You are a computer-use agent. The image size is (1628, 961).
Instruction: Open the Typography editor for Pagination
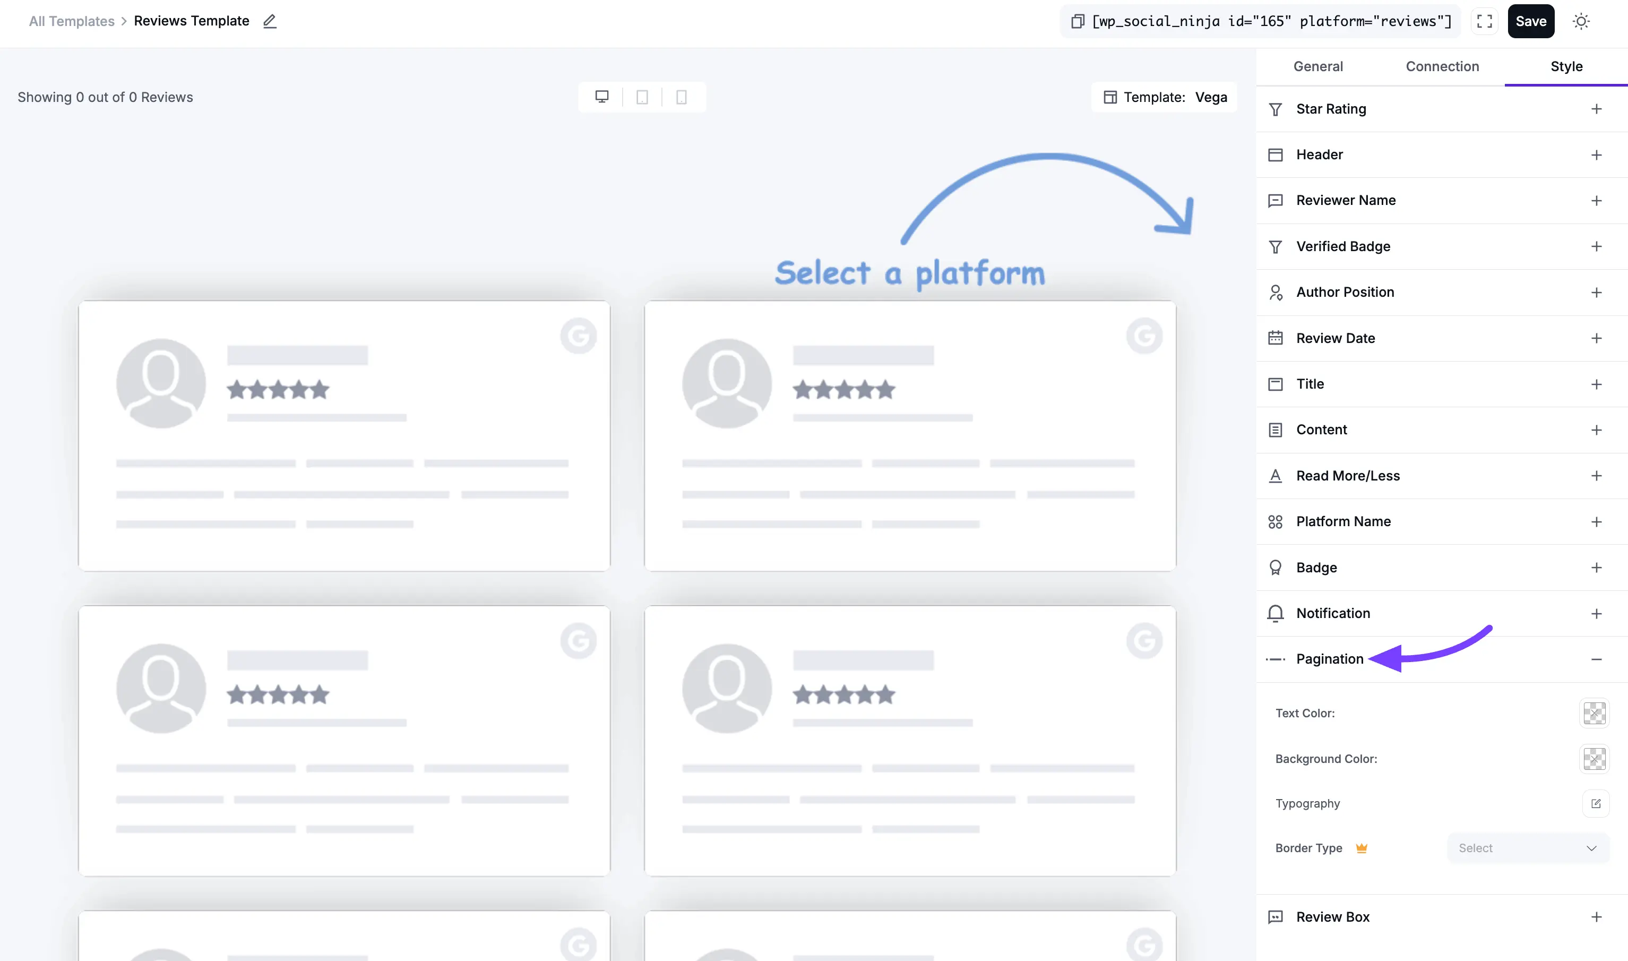(1596, 803)
